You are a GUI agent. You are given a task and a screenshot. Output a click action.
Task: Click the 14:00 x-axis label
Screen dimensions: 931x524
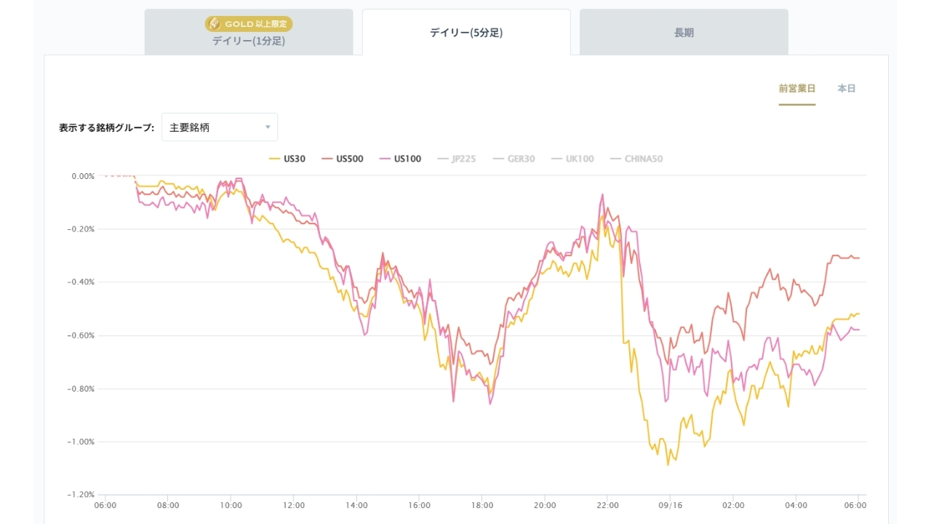tap(356, 505)
